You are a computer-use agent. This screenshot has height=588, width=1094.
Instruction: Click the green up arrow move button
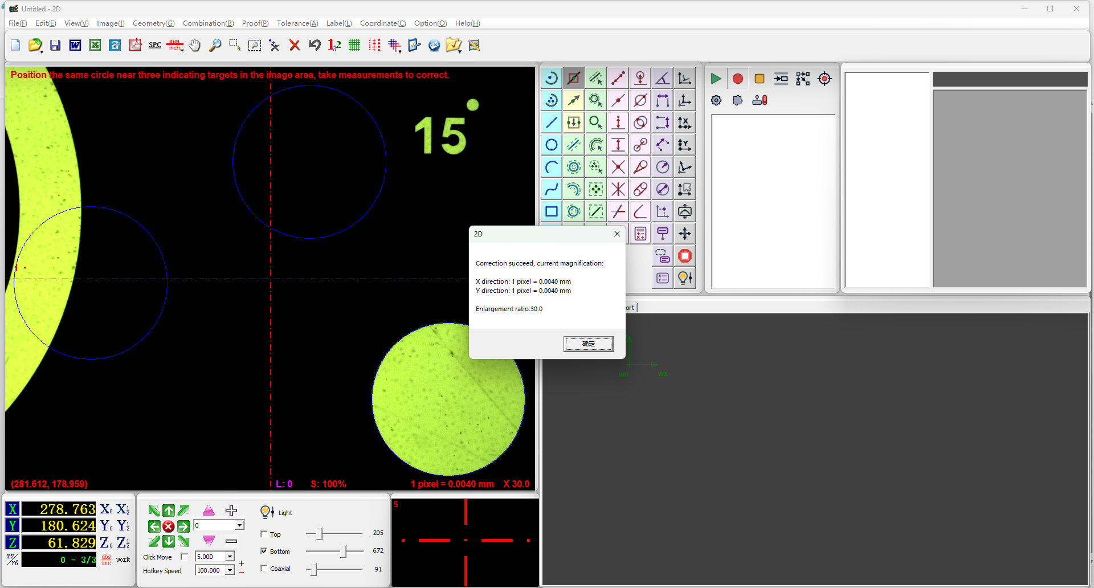click(x=169, y=511)
